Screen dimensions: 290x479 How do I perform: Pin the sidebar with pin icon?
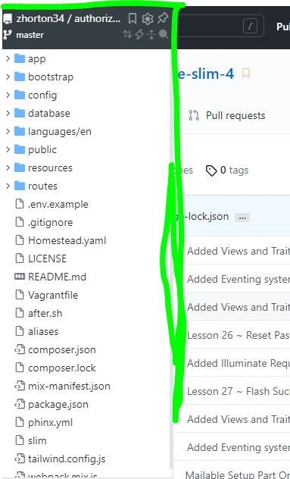pos(163,19)
